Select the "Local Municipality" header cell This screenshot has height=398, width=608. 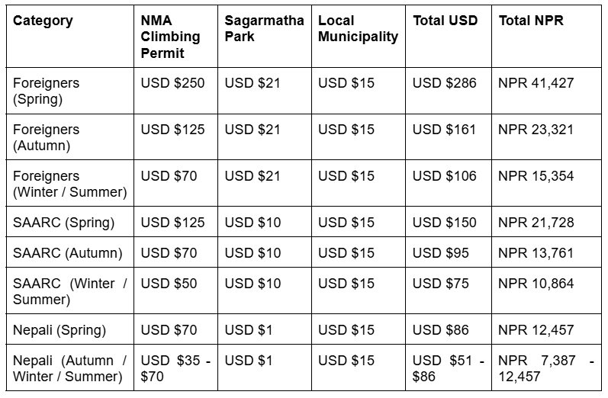(358, 28)
